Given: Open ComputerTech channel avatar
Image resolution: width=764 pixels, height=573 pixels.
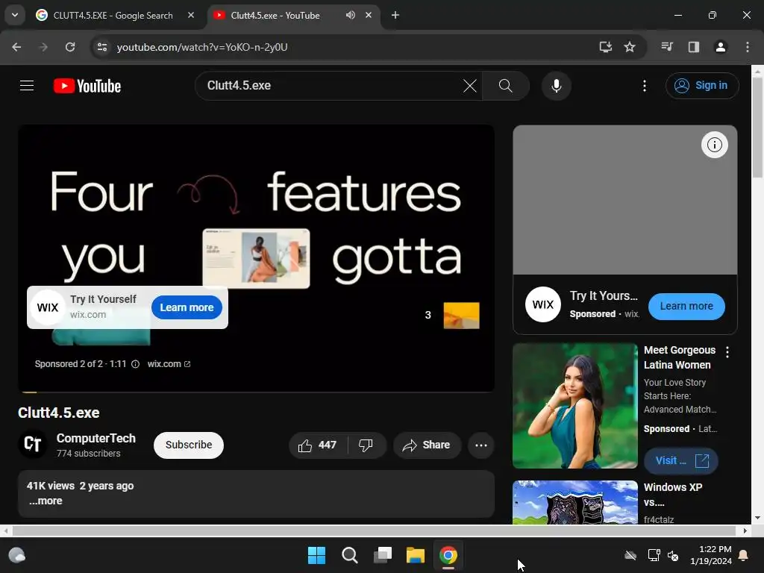Looking at the screenshot, I should [33, 445].
